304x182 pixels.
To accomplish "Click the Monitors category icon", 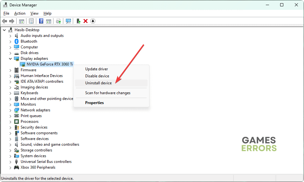I will (17, 104).
